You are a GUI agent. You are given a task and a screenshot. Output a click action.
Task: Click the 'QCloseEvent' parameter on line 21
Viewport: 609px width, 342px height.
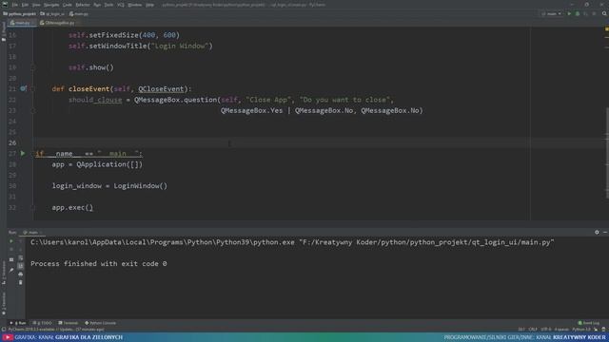click(161, 88)
